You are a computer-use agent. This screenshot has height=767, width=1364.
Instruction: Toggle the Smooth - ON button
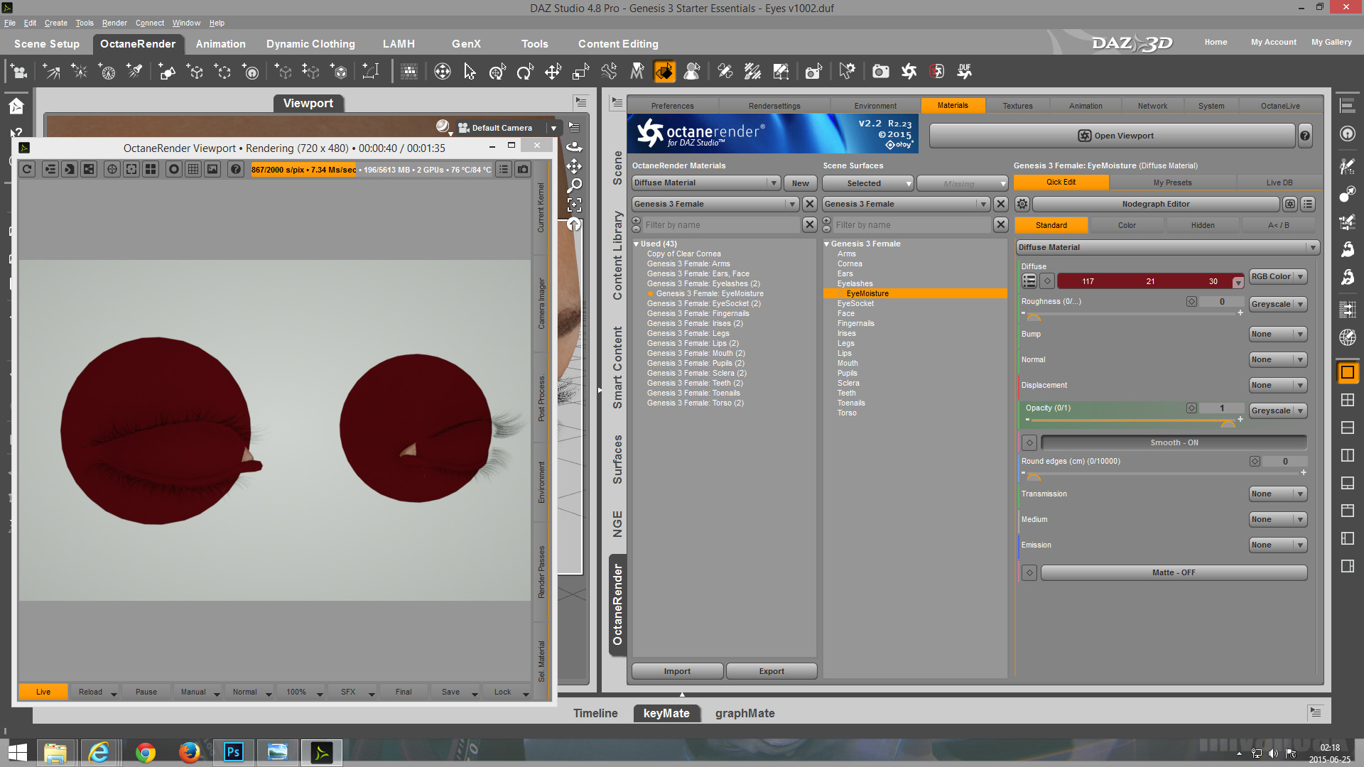click(1174, 442)
